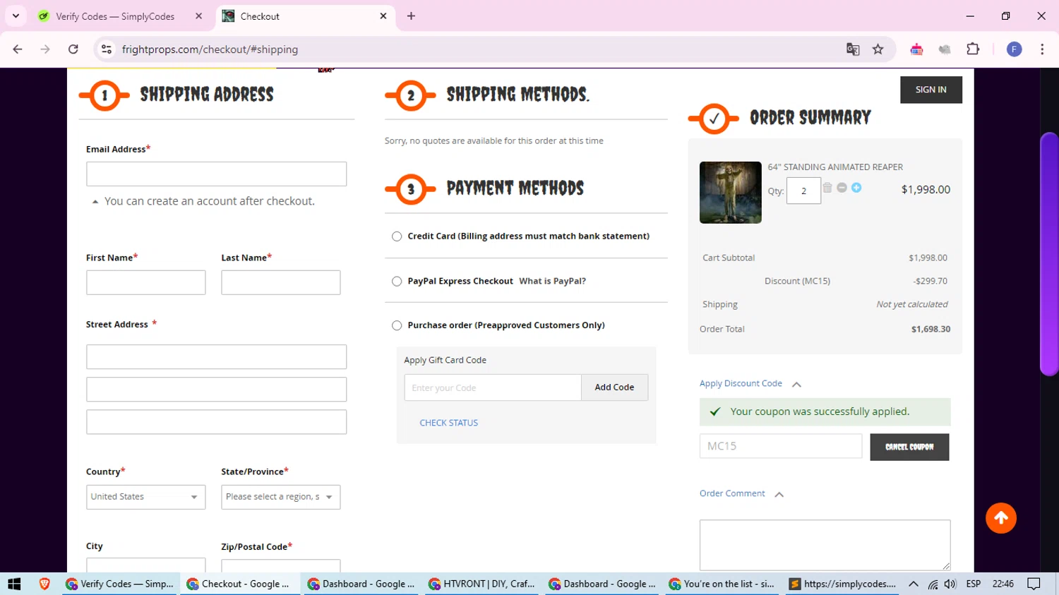Collapse the Order Comment section

click(x=779, y=495)
